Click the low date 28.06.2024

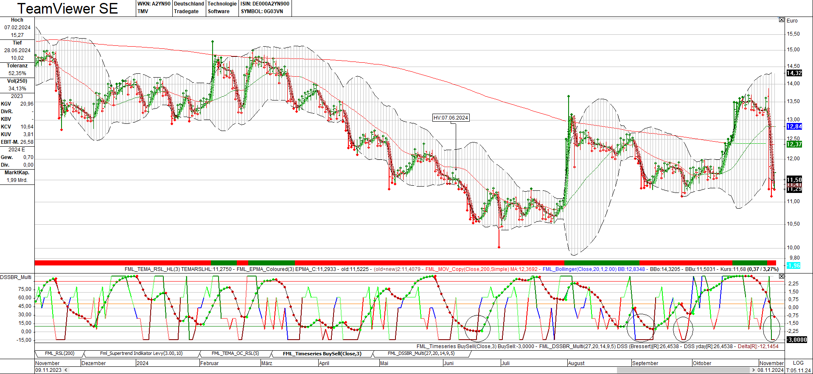click(x=17, y=50)
